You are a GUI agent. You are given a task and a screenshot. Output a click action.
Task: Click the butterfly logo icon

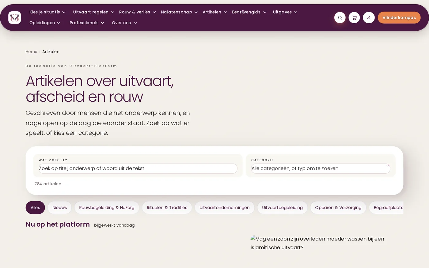[x=15, y=17]
